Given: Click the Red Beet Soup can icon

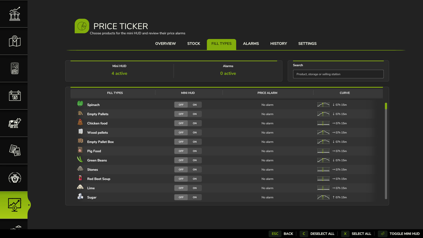Looking at the screenshot, I should point(80,178).
